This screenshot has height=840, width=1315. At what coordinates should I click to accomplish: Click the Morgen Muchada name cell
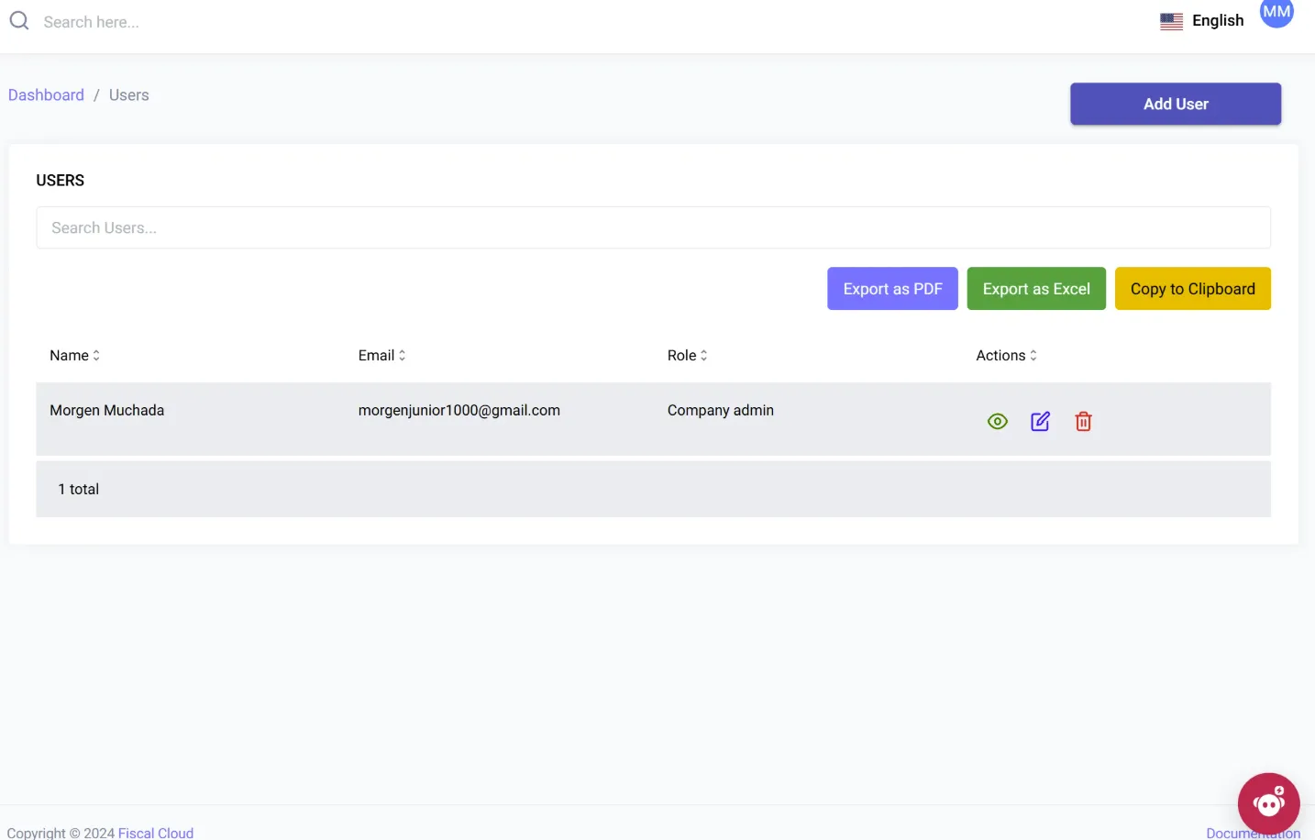(x=107, y=411)
